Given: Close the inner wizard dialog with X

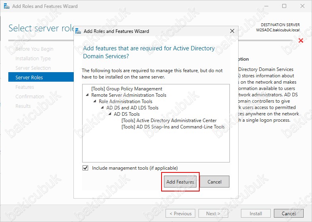Looking at the screenshot, I should point(232,31).
